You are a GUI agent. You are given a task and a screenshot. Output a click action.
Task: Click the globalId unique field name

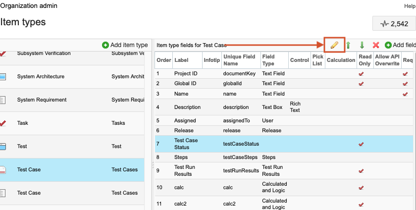tap(232, 84)
